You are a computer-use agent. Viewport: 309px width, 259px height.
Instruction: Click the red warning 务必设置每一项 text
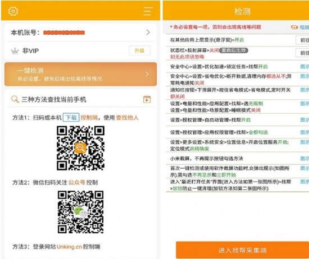(x=216, y=27)
